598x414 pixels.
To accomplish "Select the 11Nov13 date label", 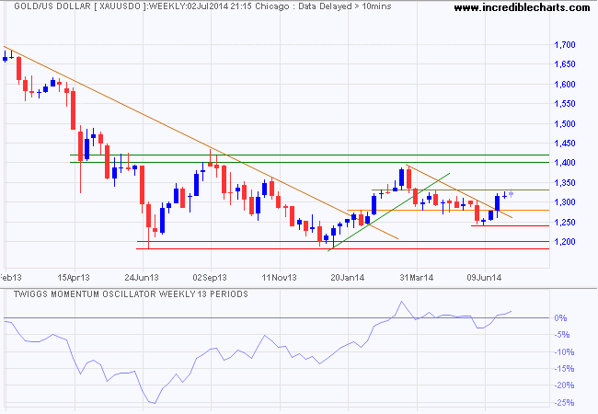I will pyautogui.click(x=279, y=278).
